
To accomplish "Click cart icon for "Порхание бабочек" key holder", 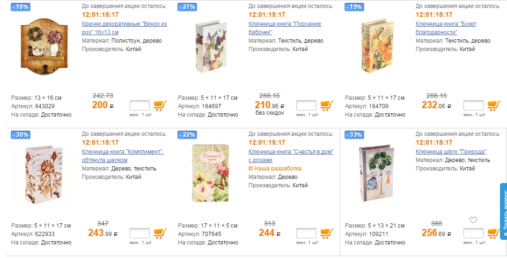I will click(327, 105).
